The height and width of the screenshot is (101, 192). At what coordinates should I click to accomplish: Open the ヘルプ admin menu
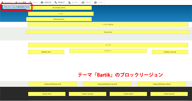(x=99, y=2)
